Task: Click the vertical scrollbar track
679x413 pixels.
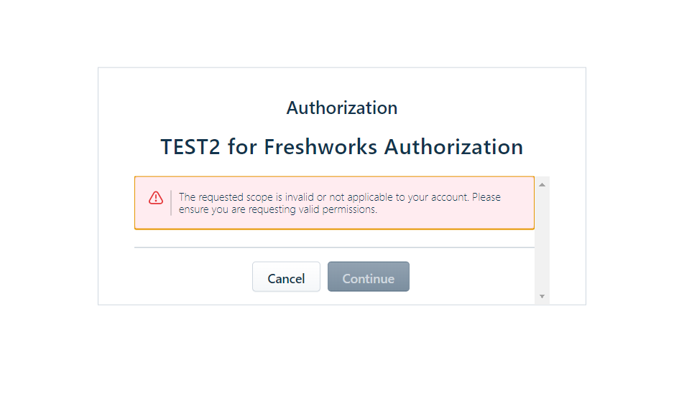Action: [x=542, y=240]
